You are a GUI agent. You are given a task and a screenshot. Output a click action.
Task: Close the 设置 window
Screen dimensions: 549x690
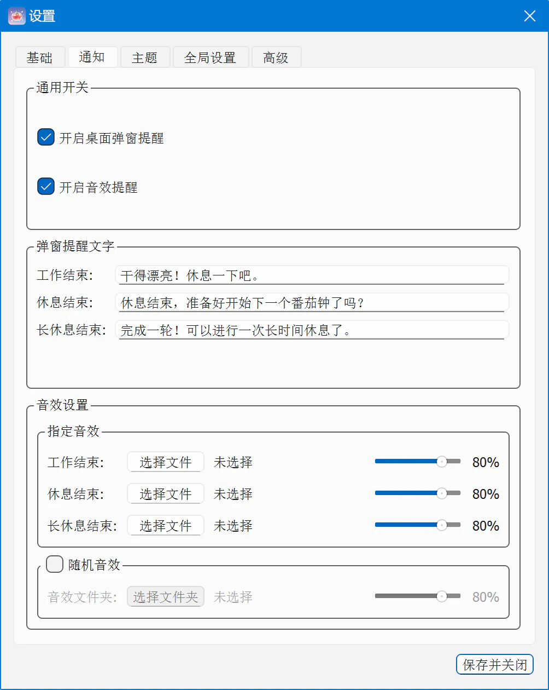(529, 16)
